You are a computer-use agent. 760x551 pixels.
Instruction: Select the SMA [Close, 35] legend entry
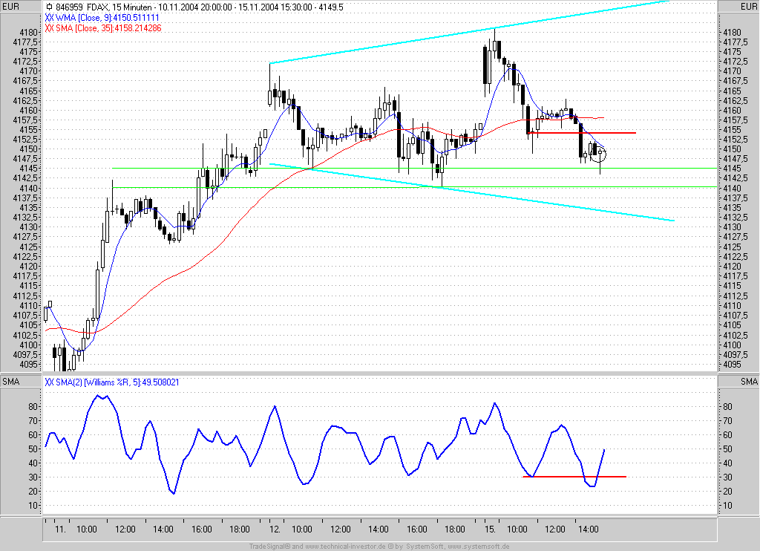tap(108, 28)
